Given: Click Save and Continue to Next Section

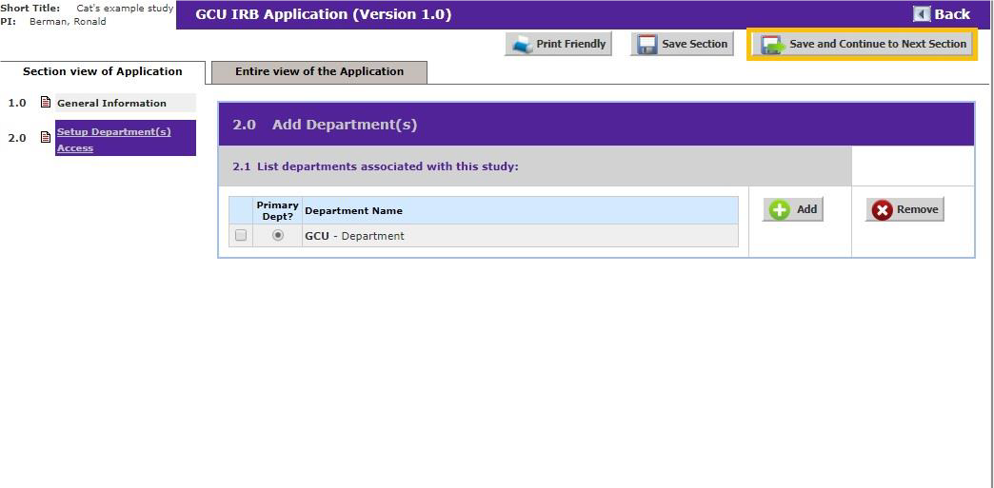Looking at the screenshot, I should click(863, 45).
